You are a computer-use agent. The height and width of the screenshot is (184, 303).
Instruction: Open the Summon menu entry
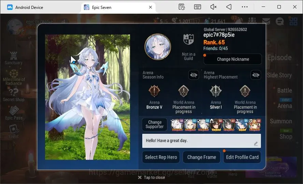coord(281,121)
